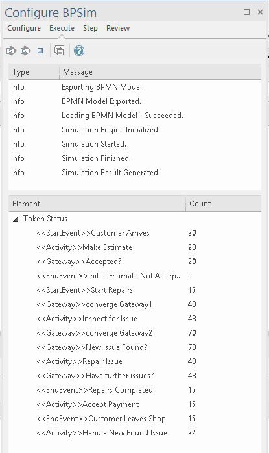
Task: Switch to the Configure tab
Action: tap(24, 28)
